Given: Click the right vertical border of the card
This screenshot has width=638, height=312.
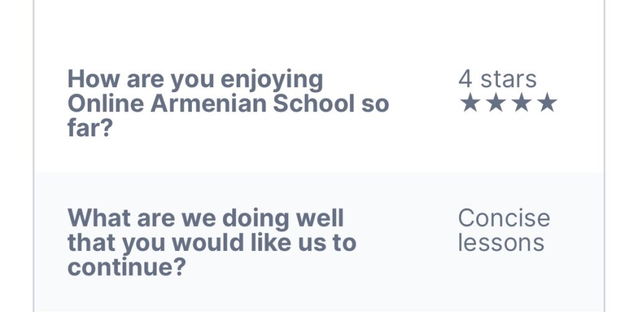Looking at the screenshot, I should pos(604,156).
